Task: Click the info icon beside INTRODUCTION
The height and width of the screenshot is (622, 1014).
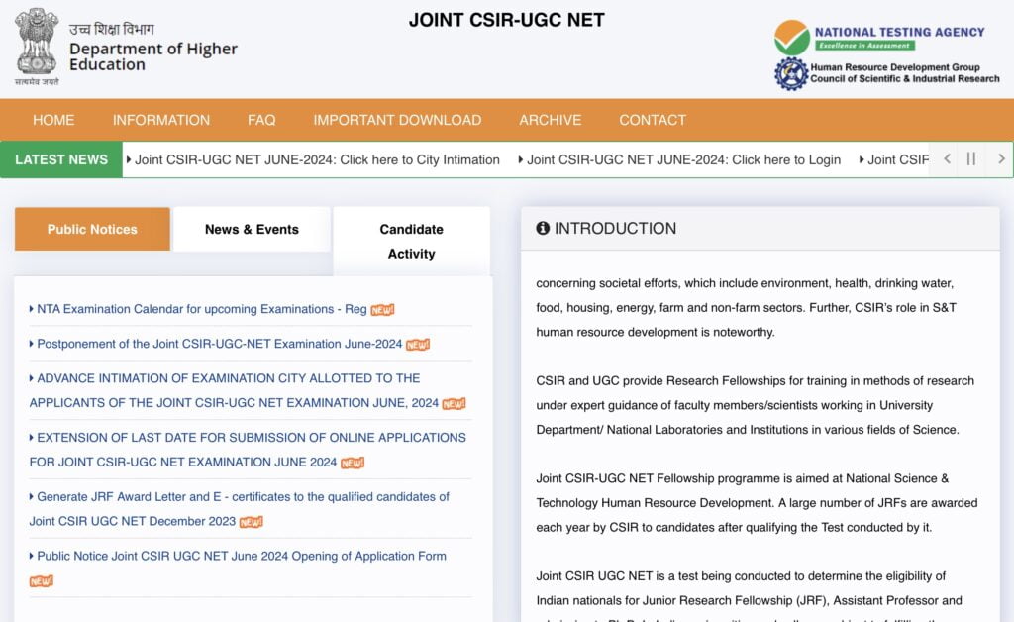Action: (543, 228)
